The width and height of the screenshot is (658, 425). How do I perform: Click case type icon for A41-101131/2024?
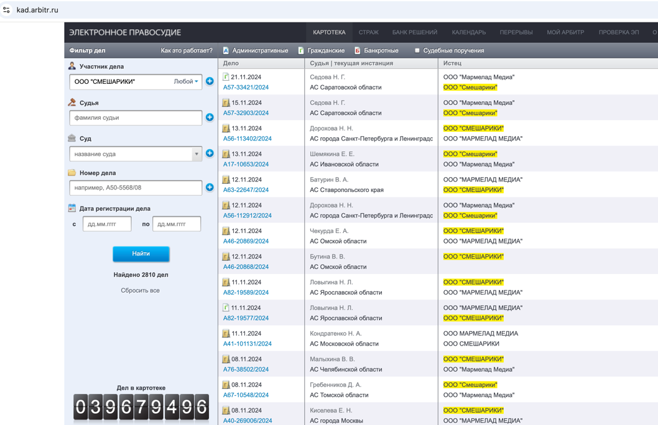[226, 333]
